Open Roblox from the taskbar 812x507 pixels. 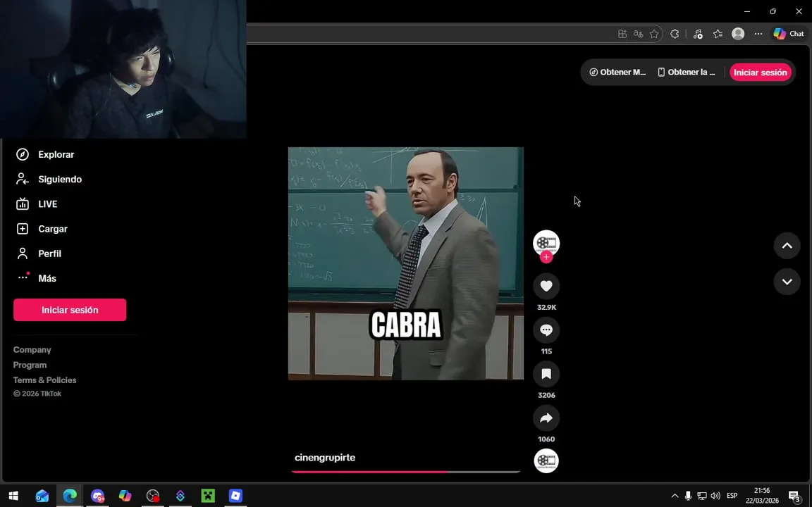[235, 496]
